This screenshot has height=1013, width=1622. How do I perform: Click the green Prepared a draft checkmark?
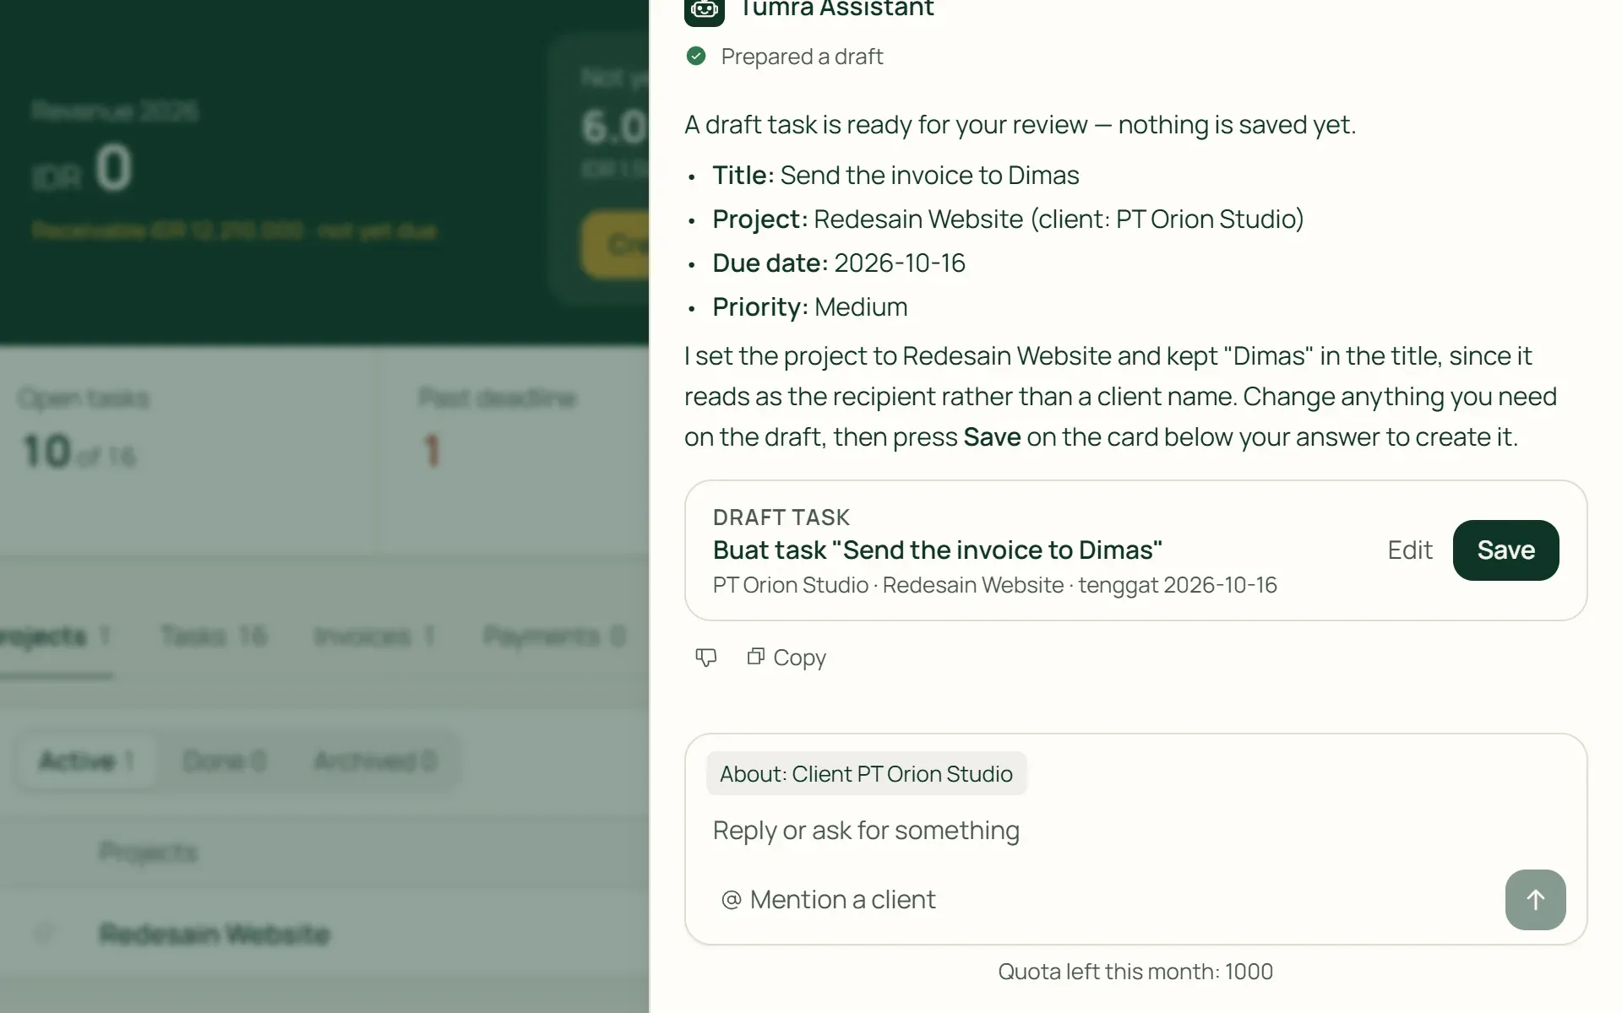point(696,57)
